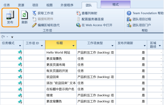Select the 在标题中显示用户名 cell

tap(61, 89)
